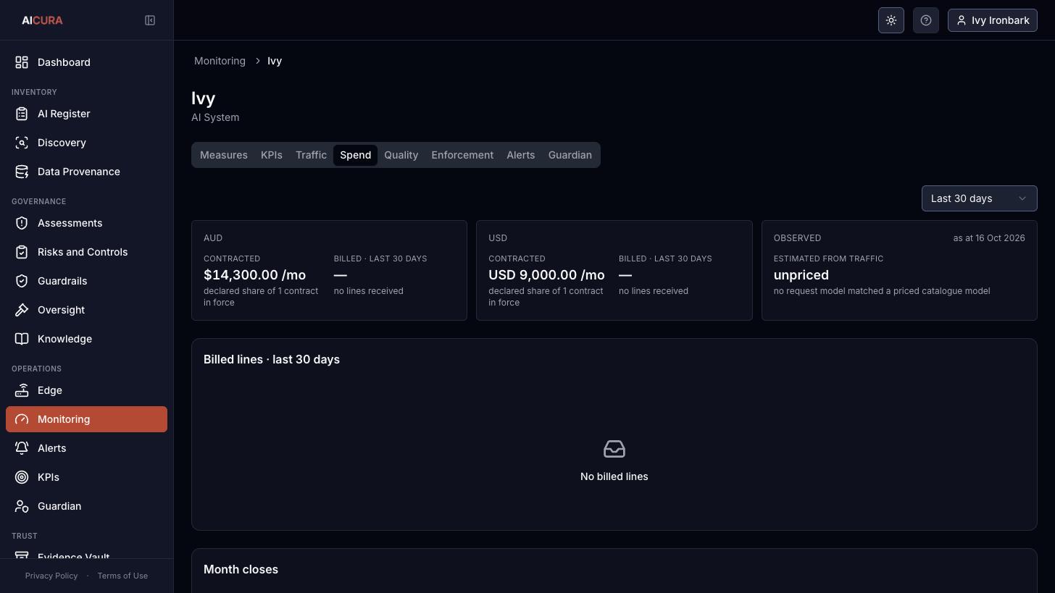Open the help question mark icon
This screenshot has height=593, width=1055.
[x=926, y=20]
